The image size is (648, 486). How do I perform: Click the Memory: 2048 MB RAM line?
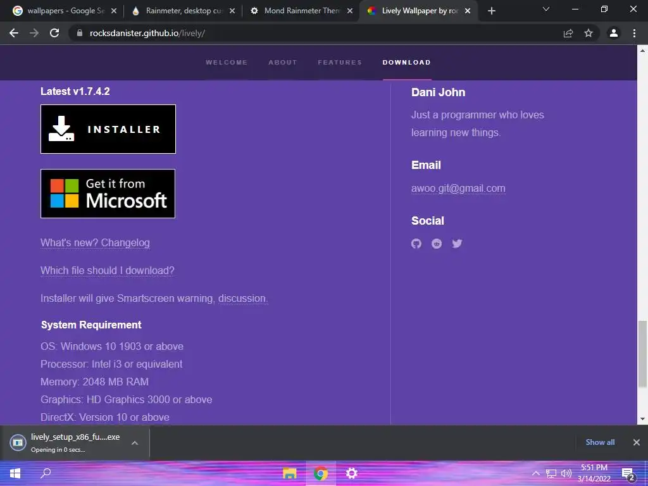95,382
